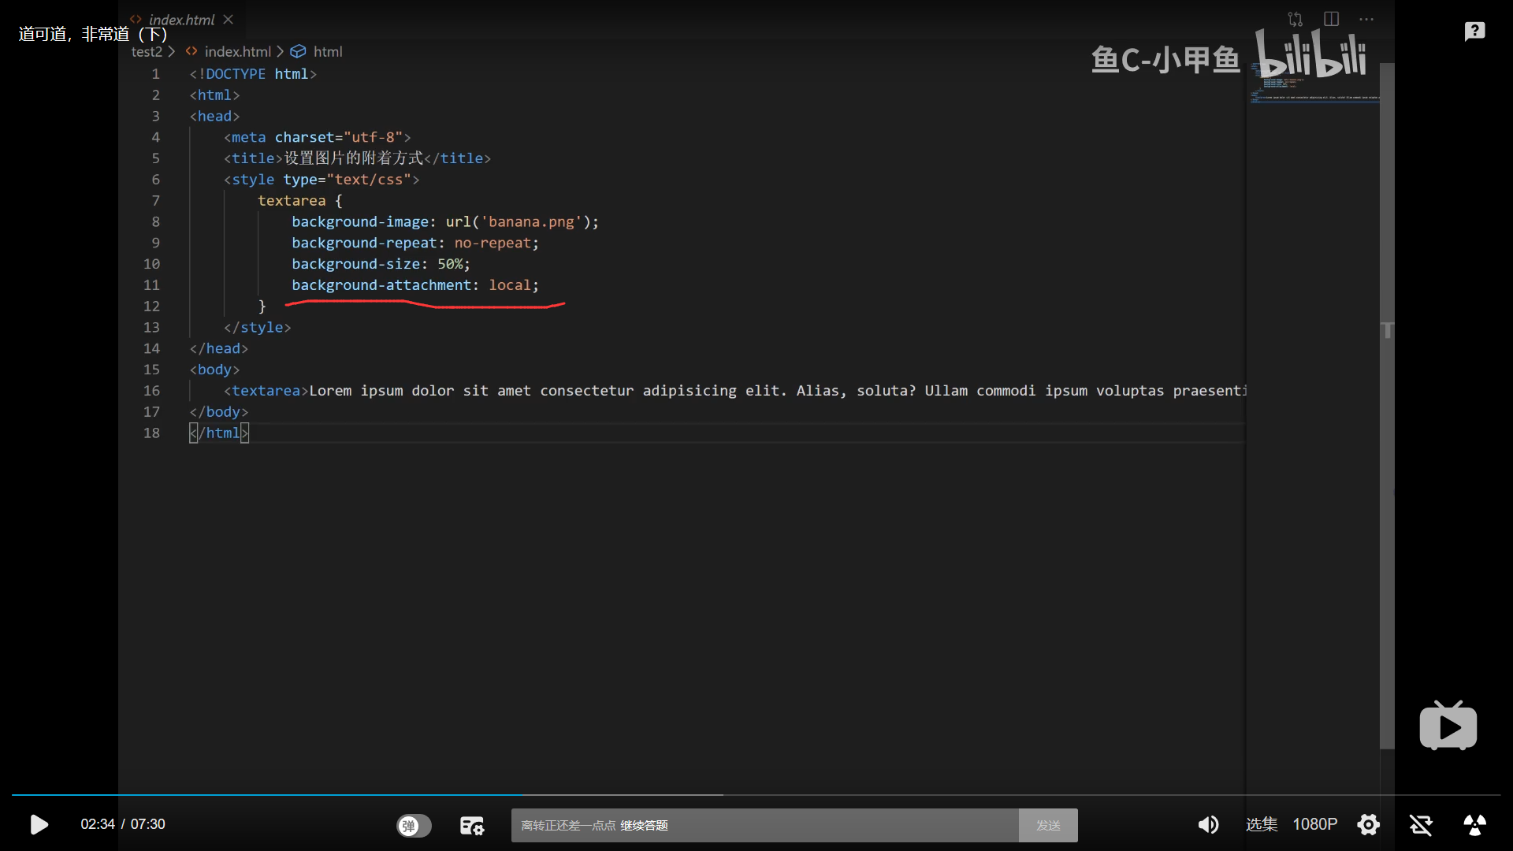
Task: Click the background-image url('banana.png') line
Action: coord(445,222)
